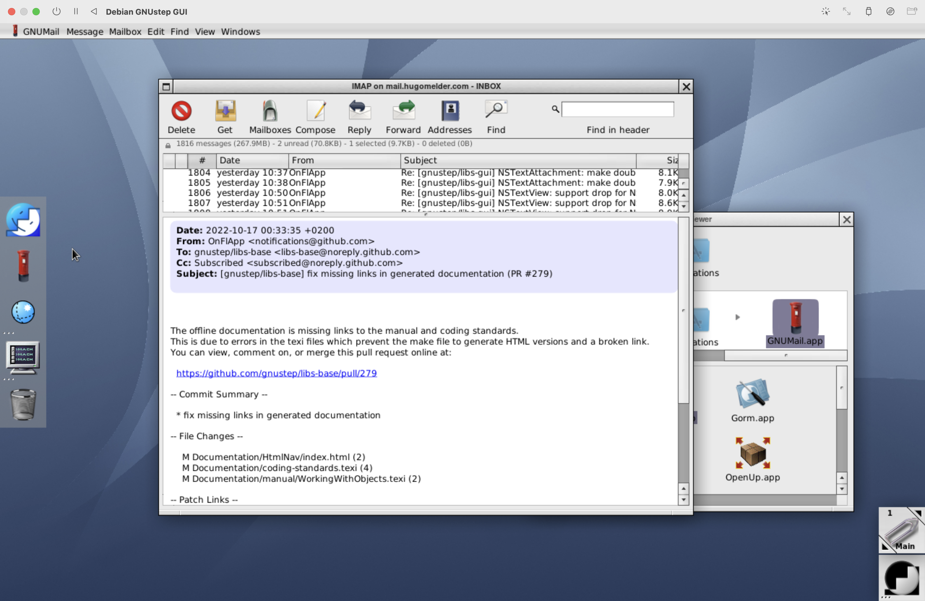Sort messages by the Subject column
This screenshot has height=601, width=925.
point(420,160)
